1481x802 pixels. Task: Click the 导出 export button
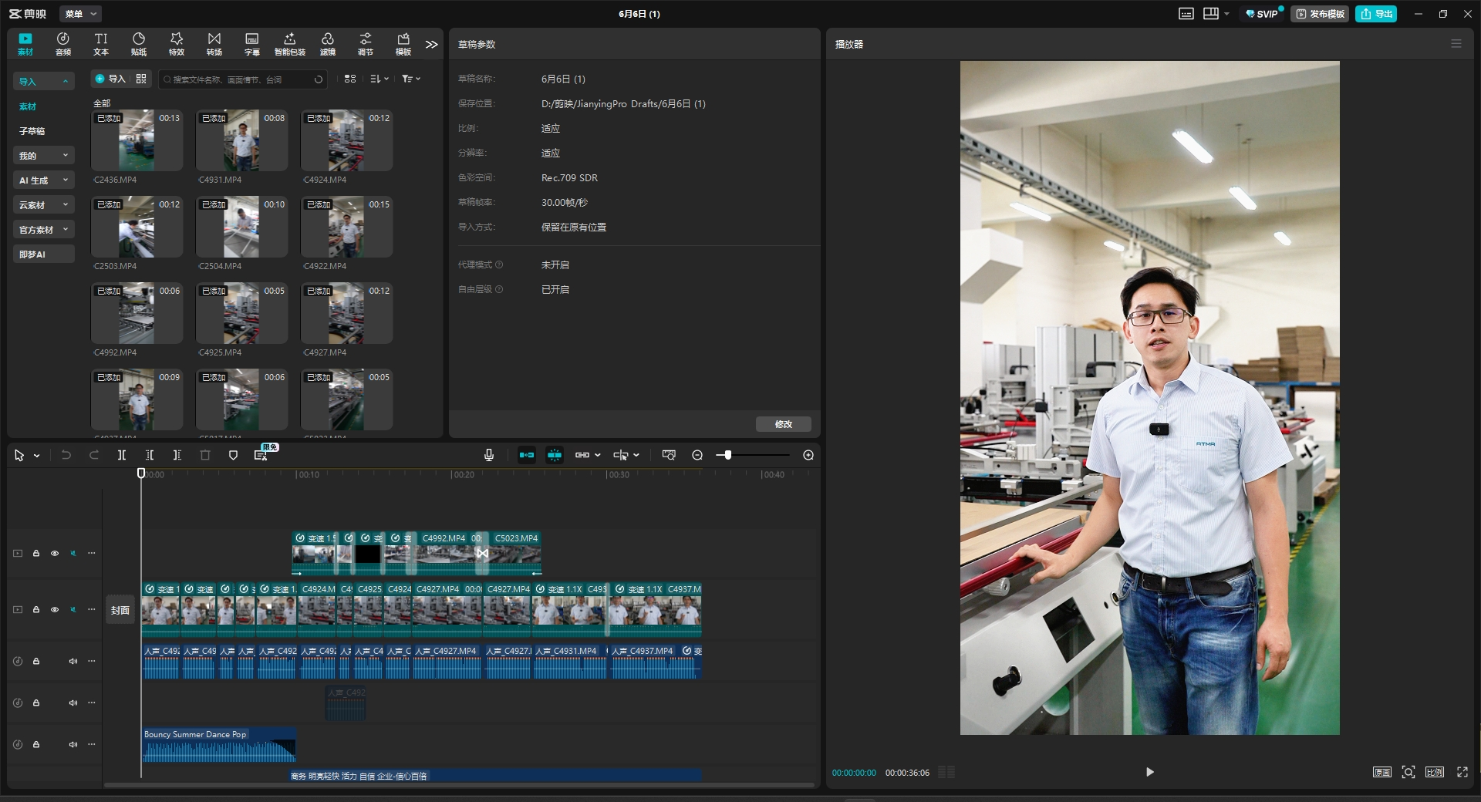[1376, 14]
